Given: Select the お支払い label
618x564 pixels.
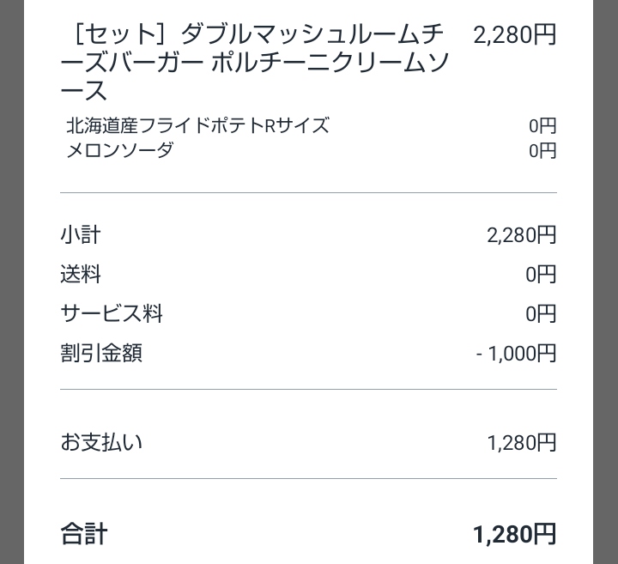Looking at the screenshot, I should (x=101, y=442).
